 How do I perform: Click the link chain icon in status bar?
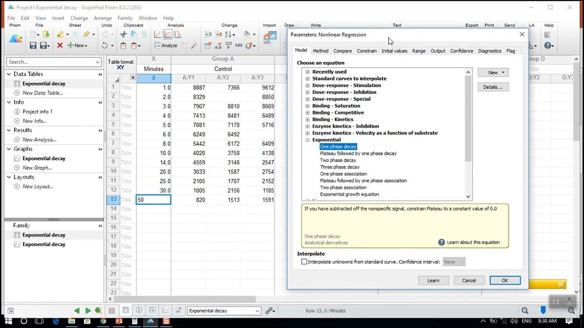(270, 311)
